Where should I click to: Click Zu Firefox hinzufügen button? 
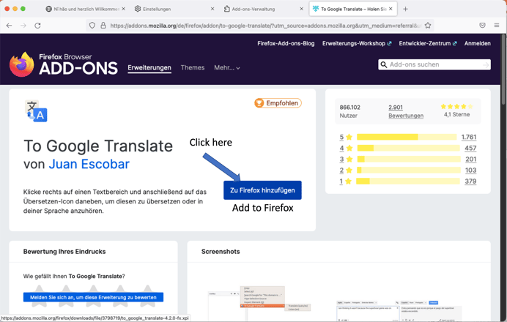click(x=262, y=190)
